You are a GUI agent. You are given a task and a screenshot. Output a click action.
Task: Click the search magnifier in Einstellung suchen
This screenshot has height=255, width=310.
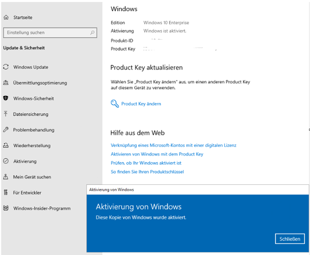tap(92, 32)
